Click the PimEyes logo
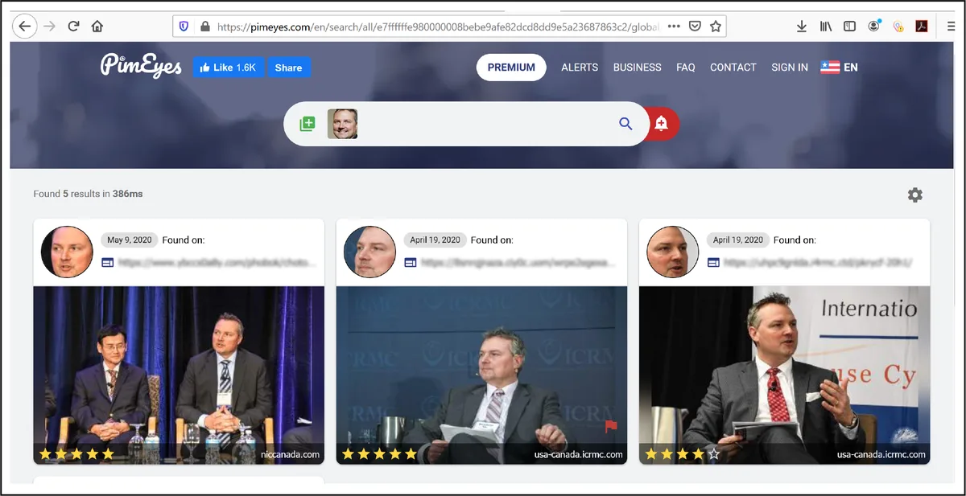This screenshot has height=496, width=966. (x=142, y=65)
